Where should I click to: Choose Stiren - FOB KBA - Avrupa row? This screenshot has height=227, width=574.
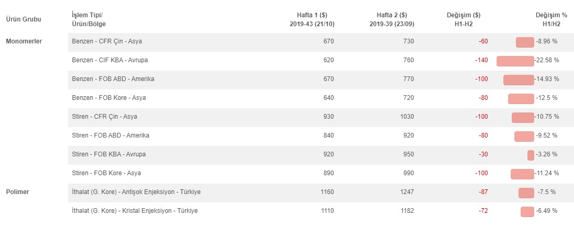click(x=321, y=155)
